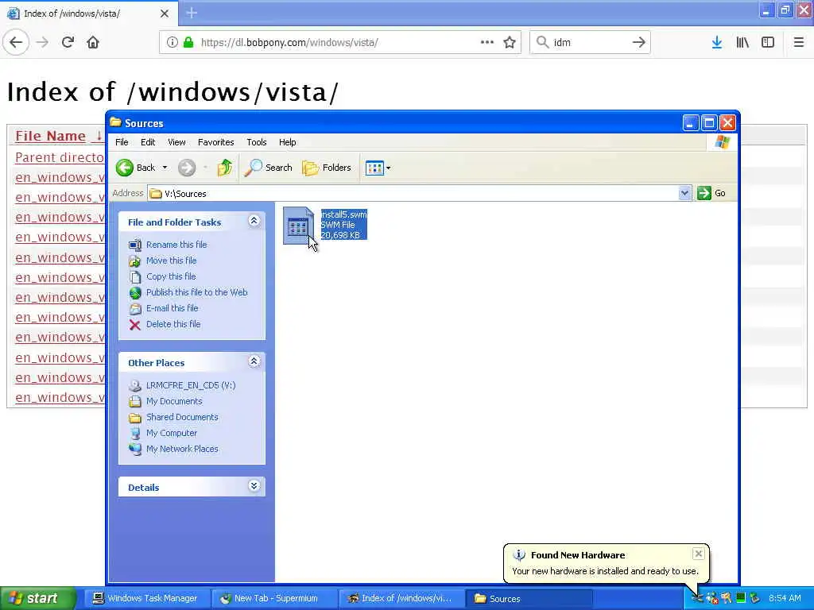Click the site information icon in URL bar

click(172, 42)
